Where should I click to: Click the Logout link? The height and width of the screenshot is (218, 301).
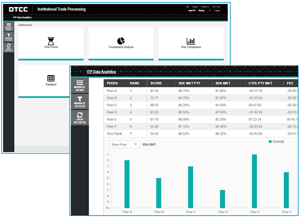217,11
